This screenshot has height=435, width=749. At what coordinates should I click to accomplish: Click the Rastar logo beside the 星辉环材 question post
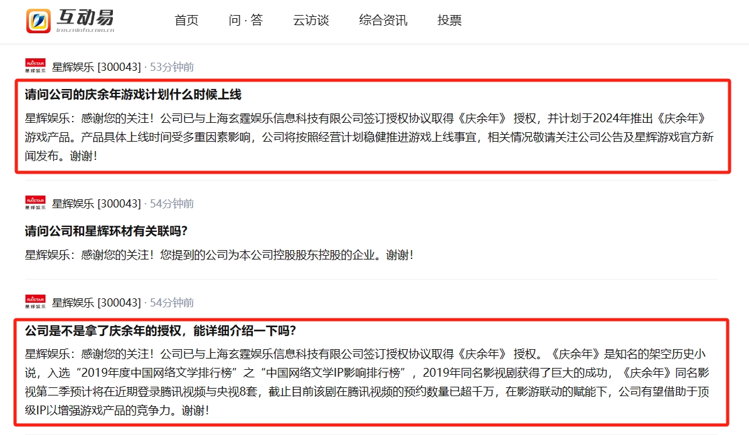(35, 202)
